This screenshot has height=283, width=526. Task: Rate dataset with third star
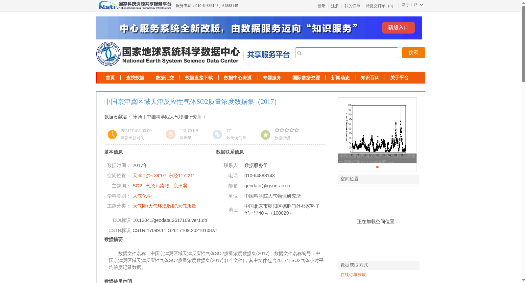click(287, 130)
